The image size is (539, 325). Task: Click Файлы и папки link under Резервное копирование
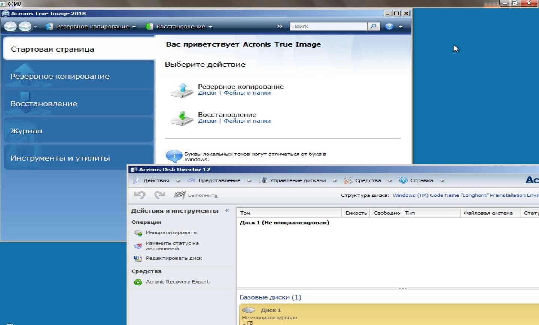coord(247,93)
